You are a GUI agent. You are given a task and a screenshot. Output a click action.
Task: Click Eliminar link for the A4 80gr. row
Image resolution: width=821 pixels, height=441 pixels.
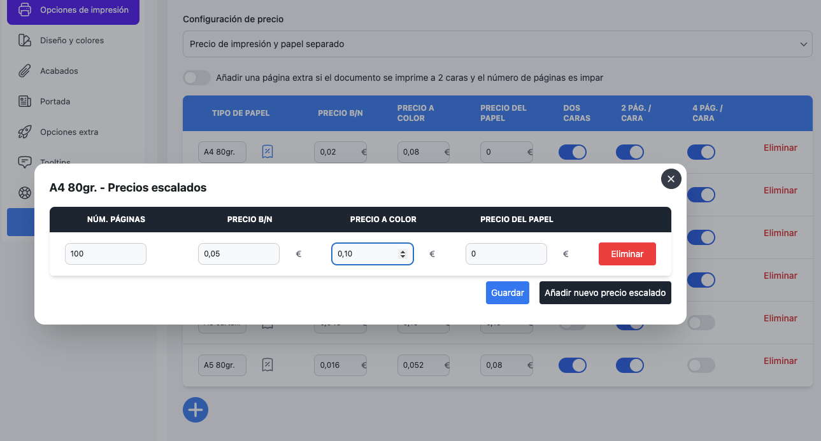point(780,148)
